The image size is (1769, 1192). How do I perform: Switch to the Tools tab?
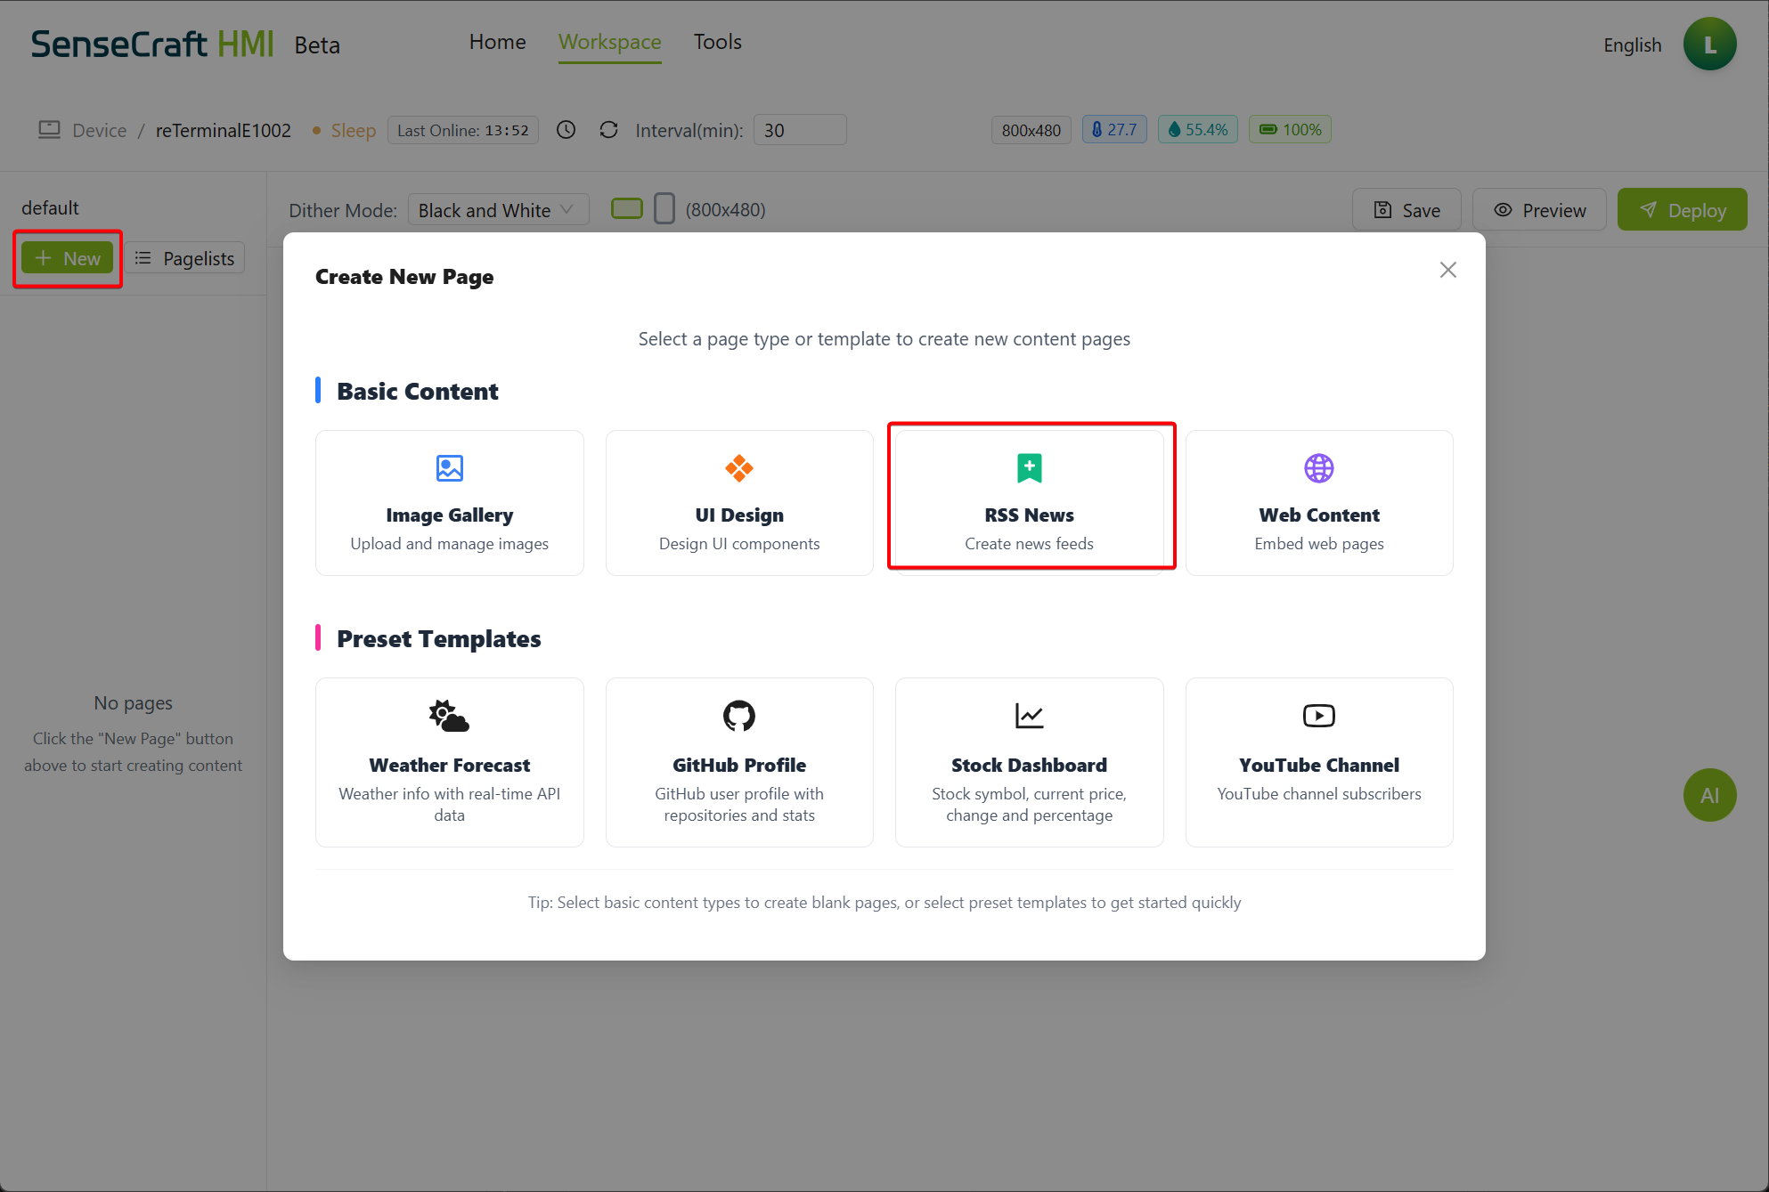click(717, 42)
